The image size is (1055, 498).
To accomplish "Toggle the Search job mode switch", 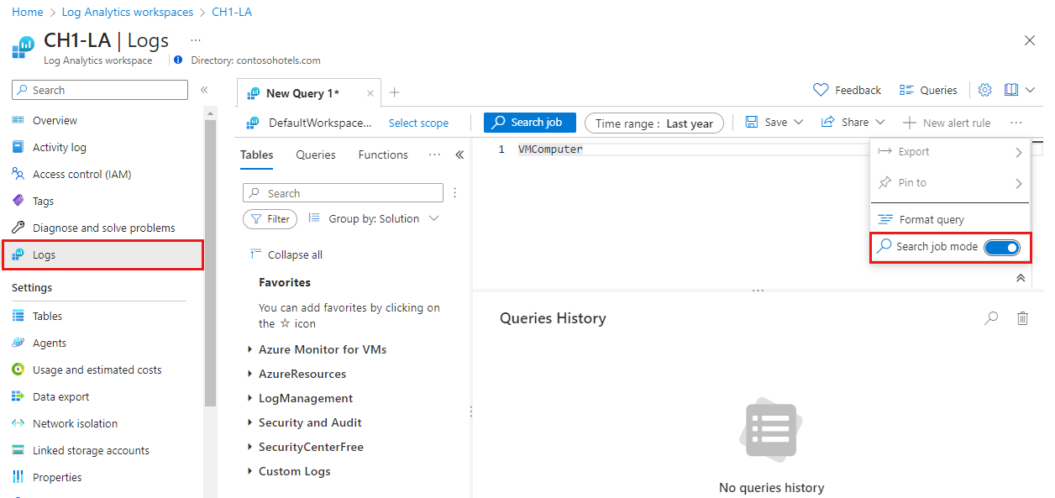I will pyautogui.click(x=1001, y=248).
